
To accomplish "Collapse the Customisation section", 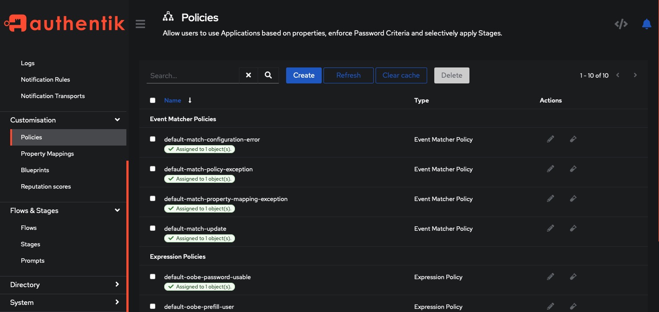I will coord(117,120).
